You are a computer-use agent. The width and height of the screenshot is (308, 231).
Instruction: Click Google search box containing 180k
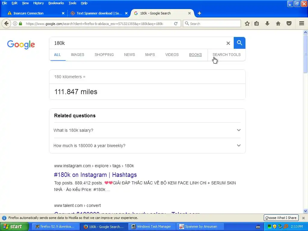click(x=137, y=43)
